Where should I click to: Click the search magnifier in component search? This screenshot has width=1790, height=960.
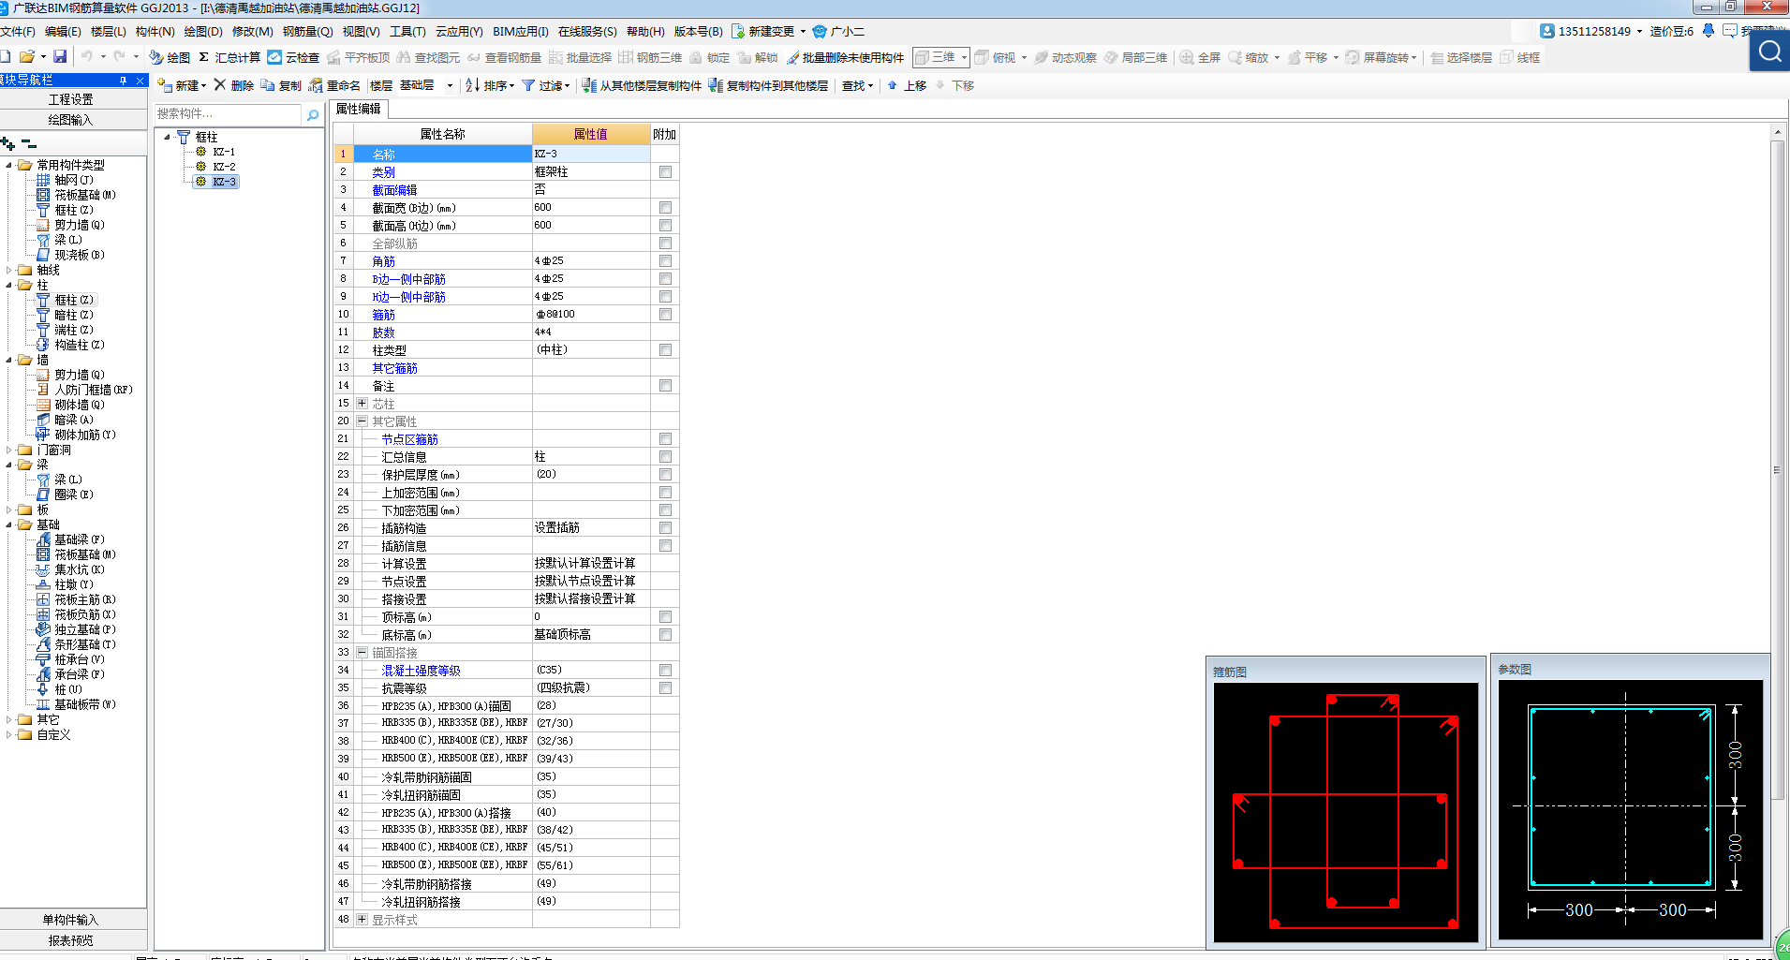tap(313, 114)
